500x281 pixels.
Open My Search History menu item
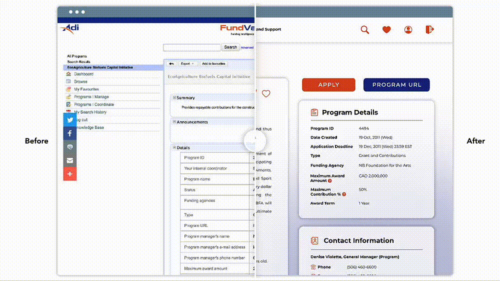(x=90, y=112)
